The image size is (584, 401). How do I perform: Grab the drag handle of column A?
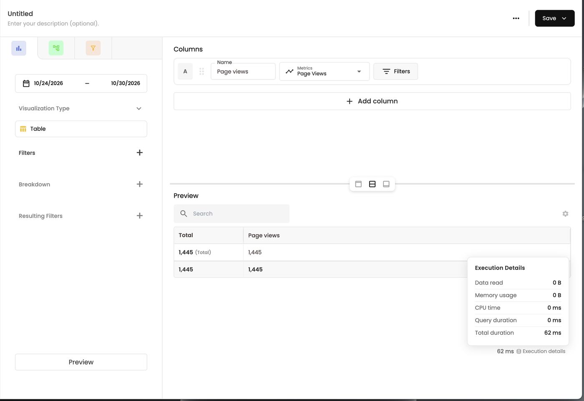(202, 71)
